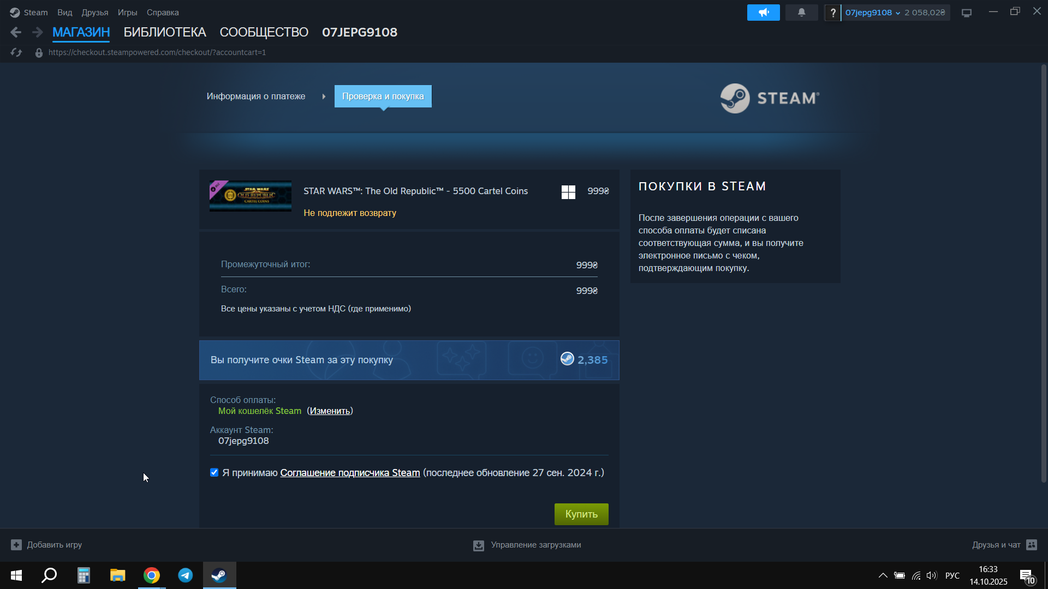Click the Add Game plus icon

click(x=16, y=545)
